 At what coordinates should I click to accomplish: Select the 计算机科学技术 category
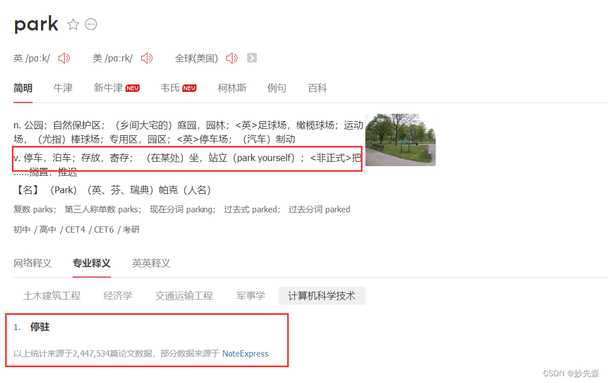click(322, 296)
